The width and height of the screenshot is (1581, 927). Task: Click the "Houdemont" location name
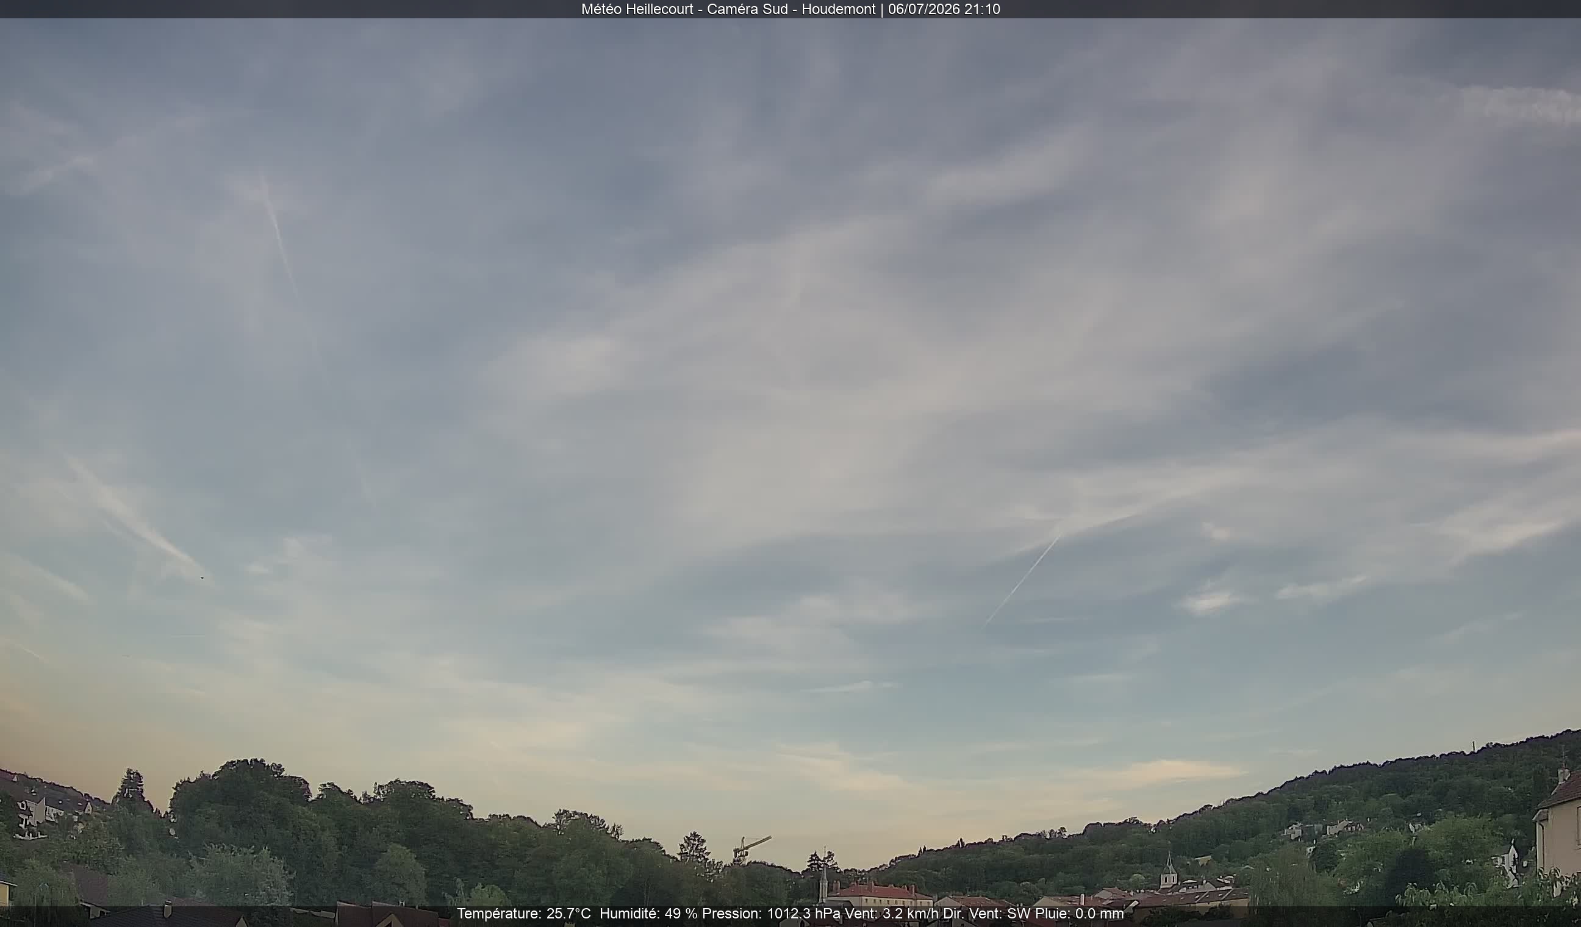(838, 9)
